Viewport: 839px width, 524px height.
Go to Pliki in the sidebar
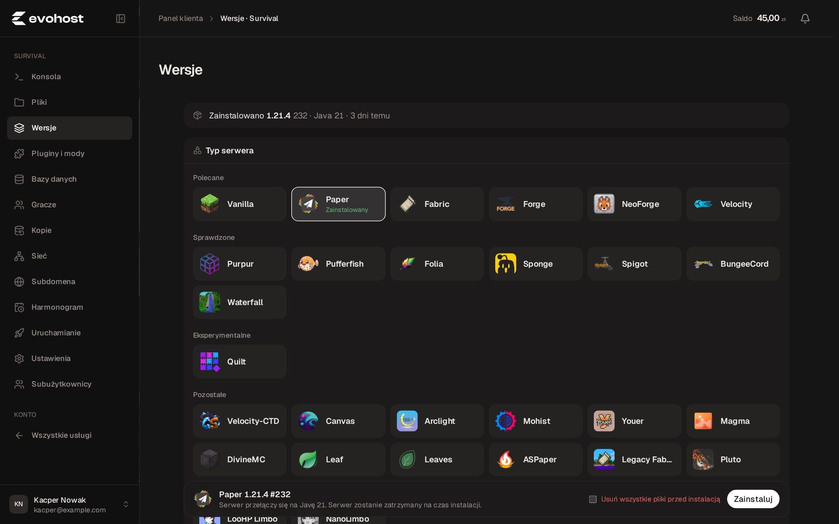tap(70, 102)
